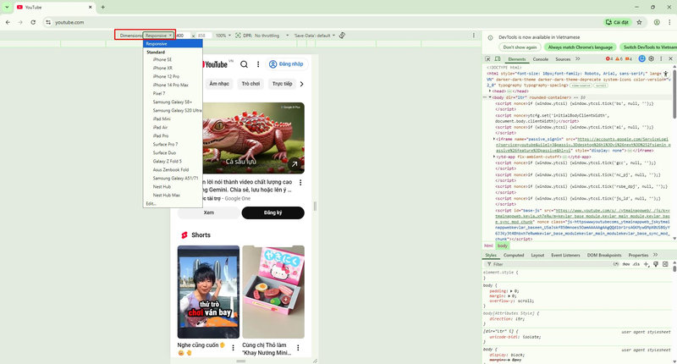Open DevTools customize three-dot menu

[661, 58]
